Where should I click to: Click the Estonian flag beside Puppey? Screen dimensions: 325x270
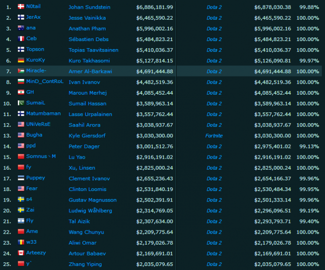(21, 178)
